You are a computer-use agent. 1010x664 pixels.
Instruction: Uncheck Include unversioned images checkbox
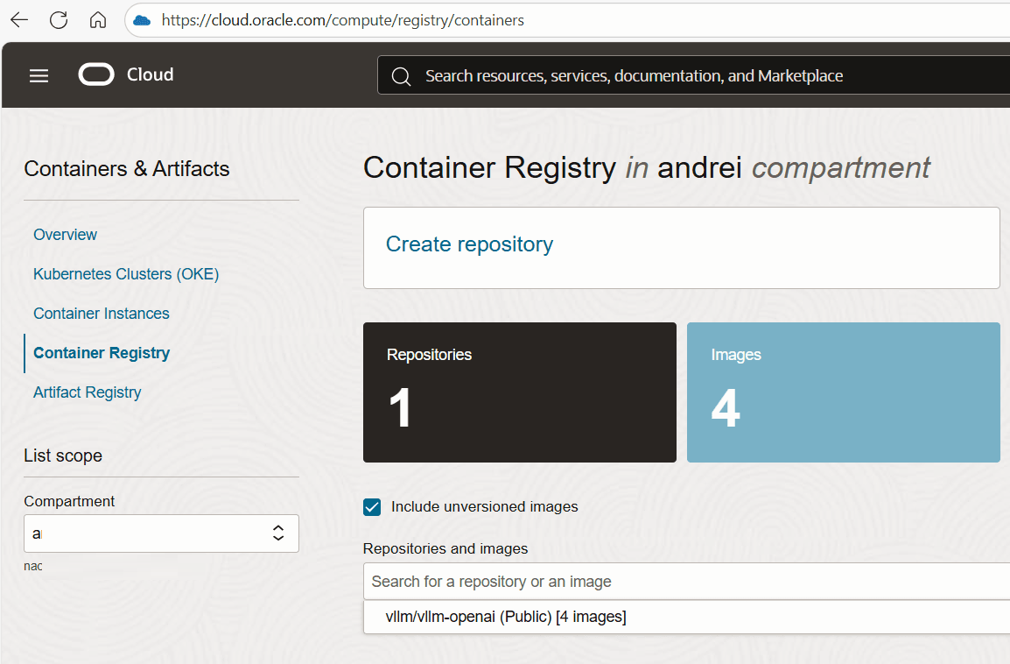[372, 507]
